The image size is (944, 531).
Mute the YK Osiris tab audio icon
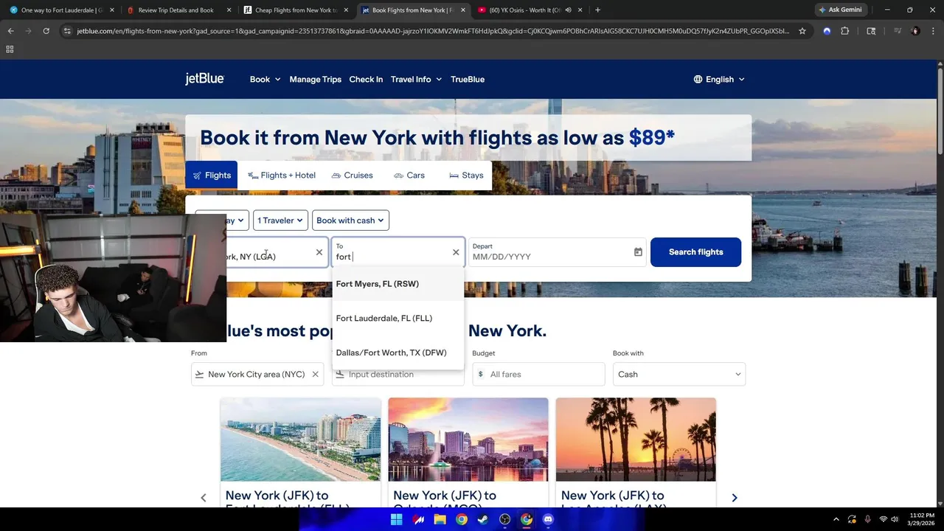[568, 10]
